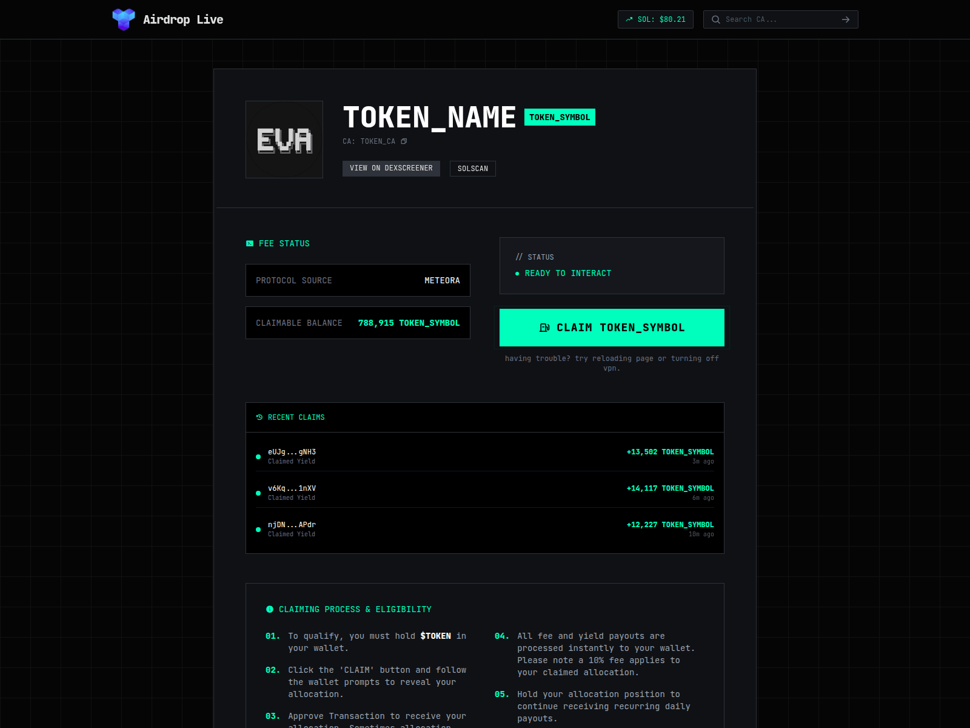Click the green status dot under STATUS
Viewport: 970px width, 728px height.
[518, 273]
